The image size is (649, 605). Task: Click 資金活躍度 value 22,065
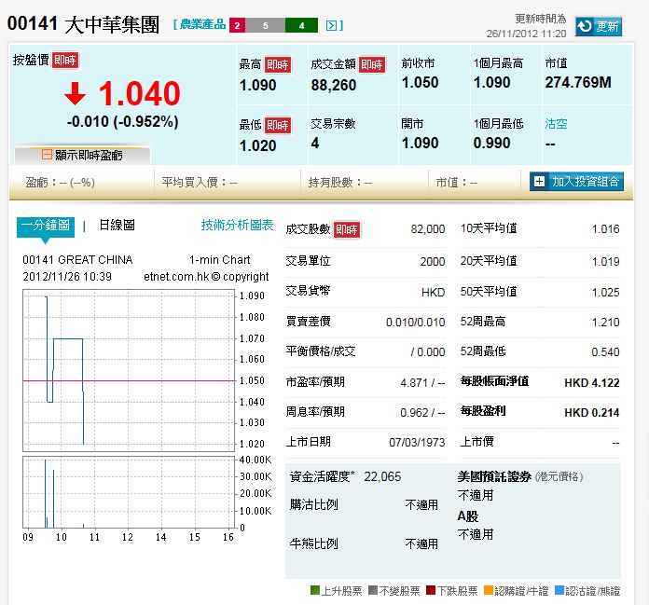(x=382, y=476)
